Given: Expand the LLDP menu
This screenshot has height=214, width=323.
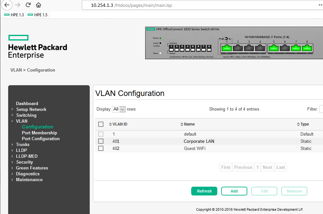Looking at the screenshot, I should [12, 150].
